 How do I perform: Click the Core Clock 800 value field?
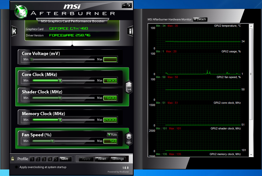[x=110, y=81]
